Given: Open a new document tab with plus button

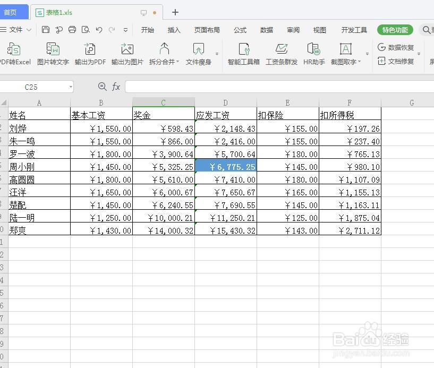Looking at the screenshot, I should (x=175, y=12).
